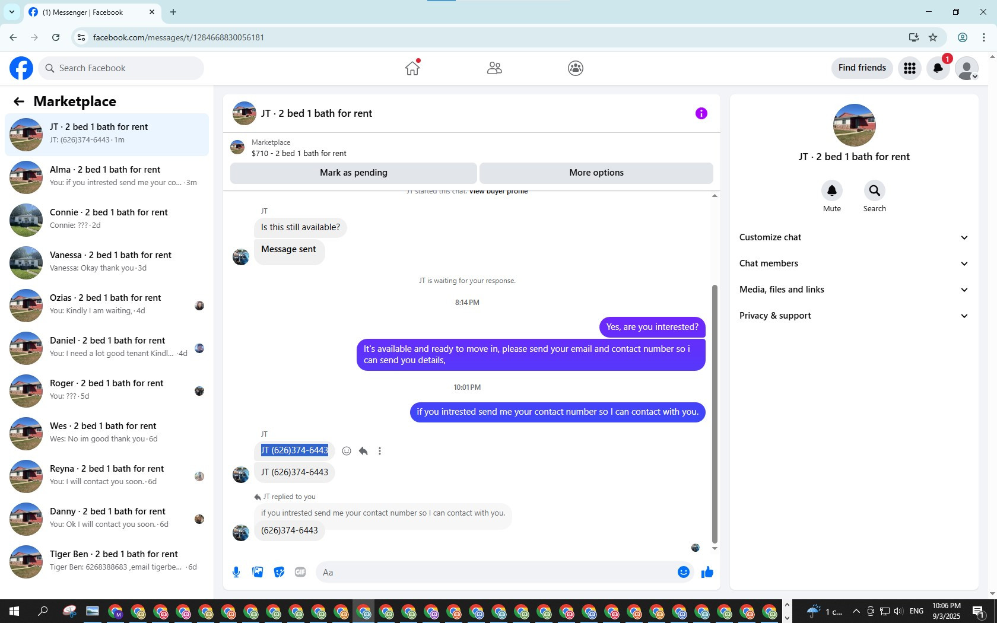
Task: Open a new browser tab
Action: tap(173, 12)
